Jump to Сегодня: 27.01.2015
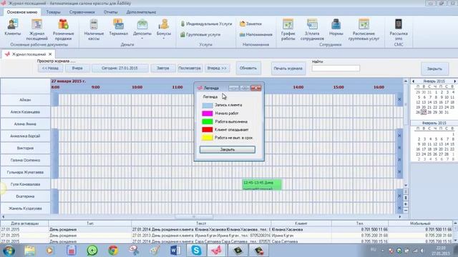The height and width of the screenshot is (257, 458). click(x=120, y=69)
